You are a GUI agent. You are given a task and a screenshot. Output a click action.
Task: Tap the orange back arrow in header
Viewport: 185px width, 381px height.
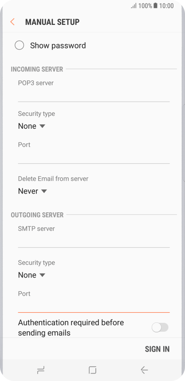tap(12, 22)
